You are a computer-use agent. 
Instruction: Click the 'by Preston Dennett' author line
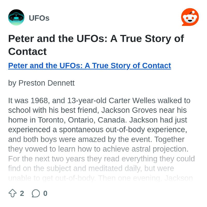pos(41,83)
